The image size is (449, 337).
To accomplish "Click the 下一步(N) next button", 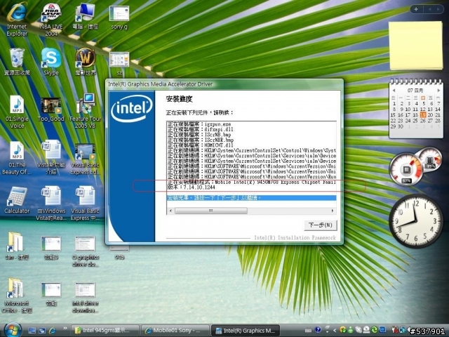I will [x=321, y=225].
